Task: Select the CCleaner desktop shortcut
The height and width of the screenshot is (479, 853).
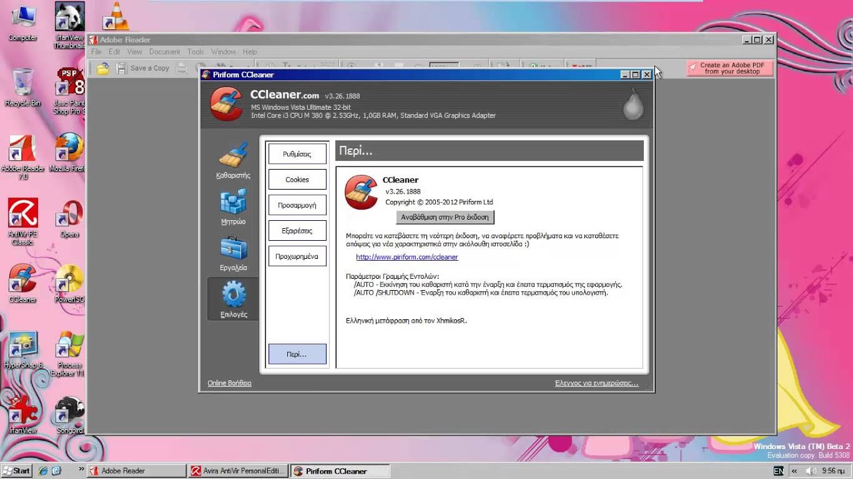Action: [x=23, y=284]
